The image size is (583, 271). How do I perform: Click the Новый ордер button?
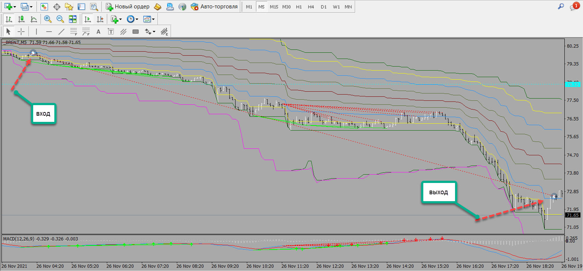click(x=128, y=7)
